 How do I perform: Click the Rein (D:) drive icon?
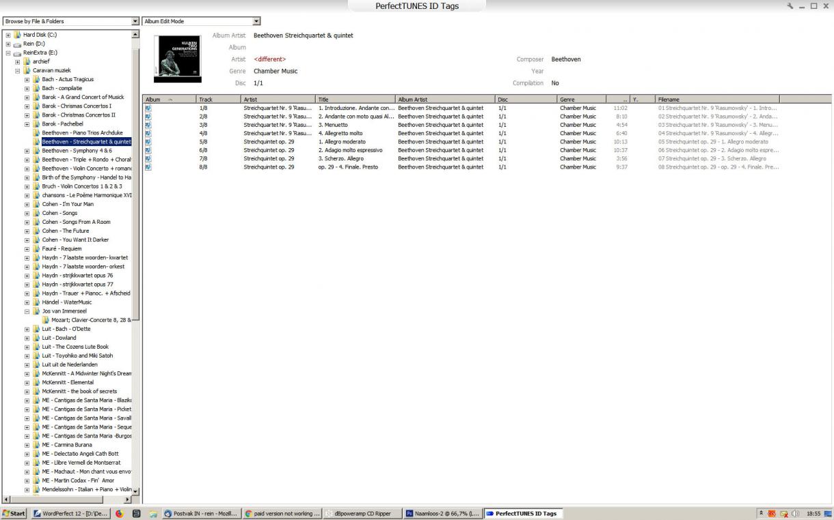coord(17,44)
